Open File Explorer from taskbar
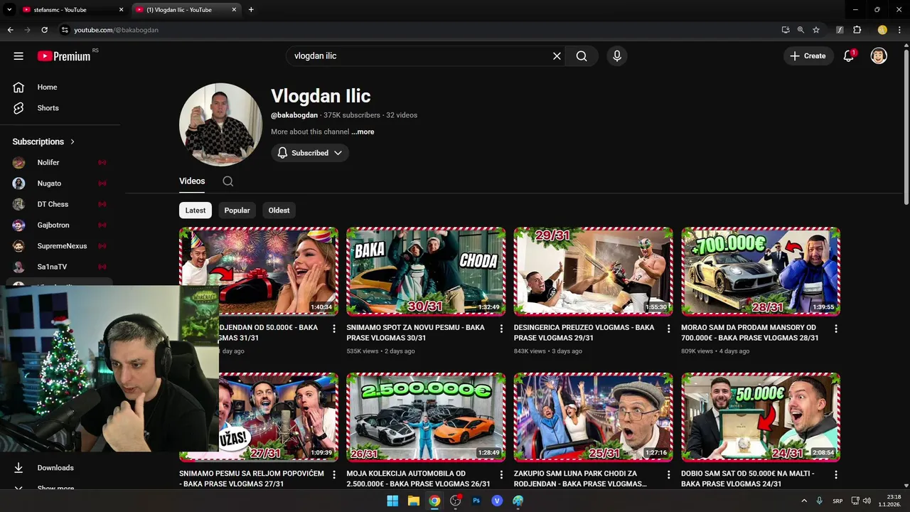The width and height of the screenshot is (910, 512). tap(414, 501)
